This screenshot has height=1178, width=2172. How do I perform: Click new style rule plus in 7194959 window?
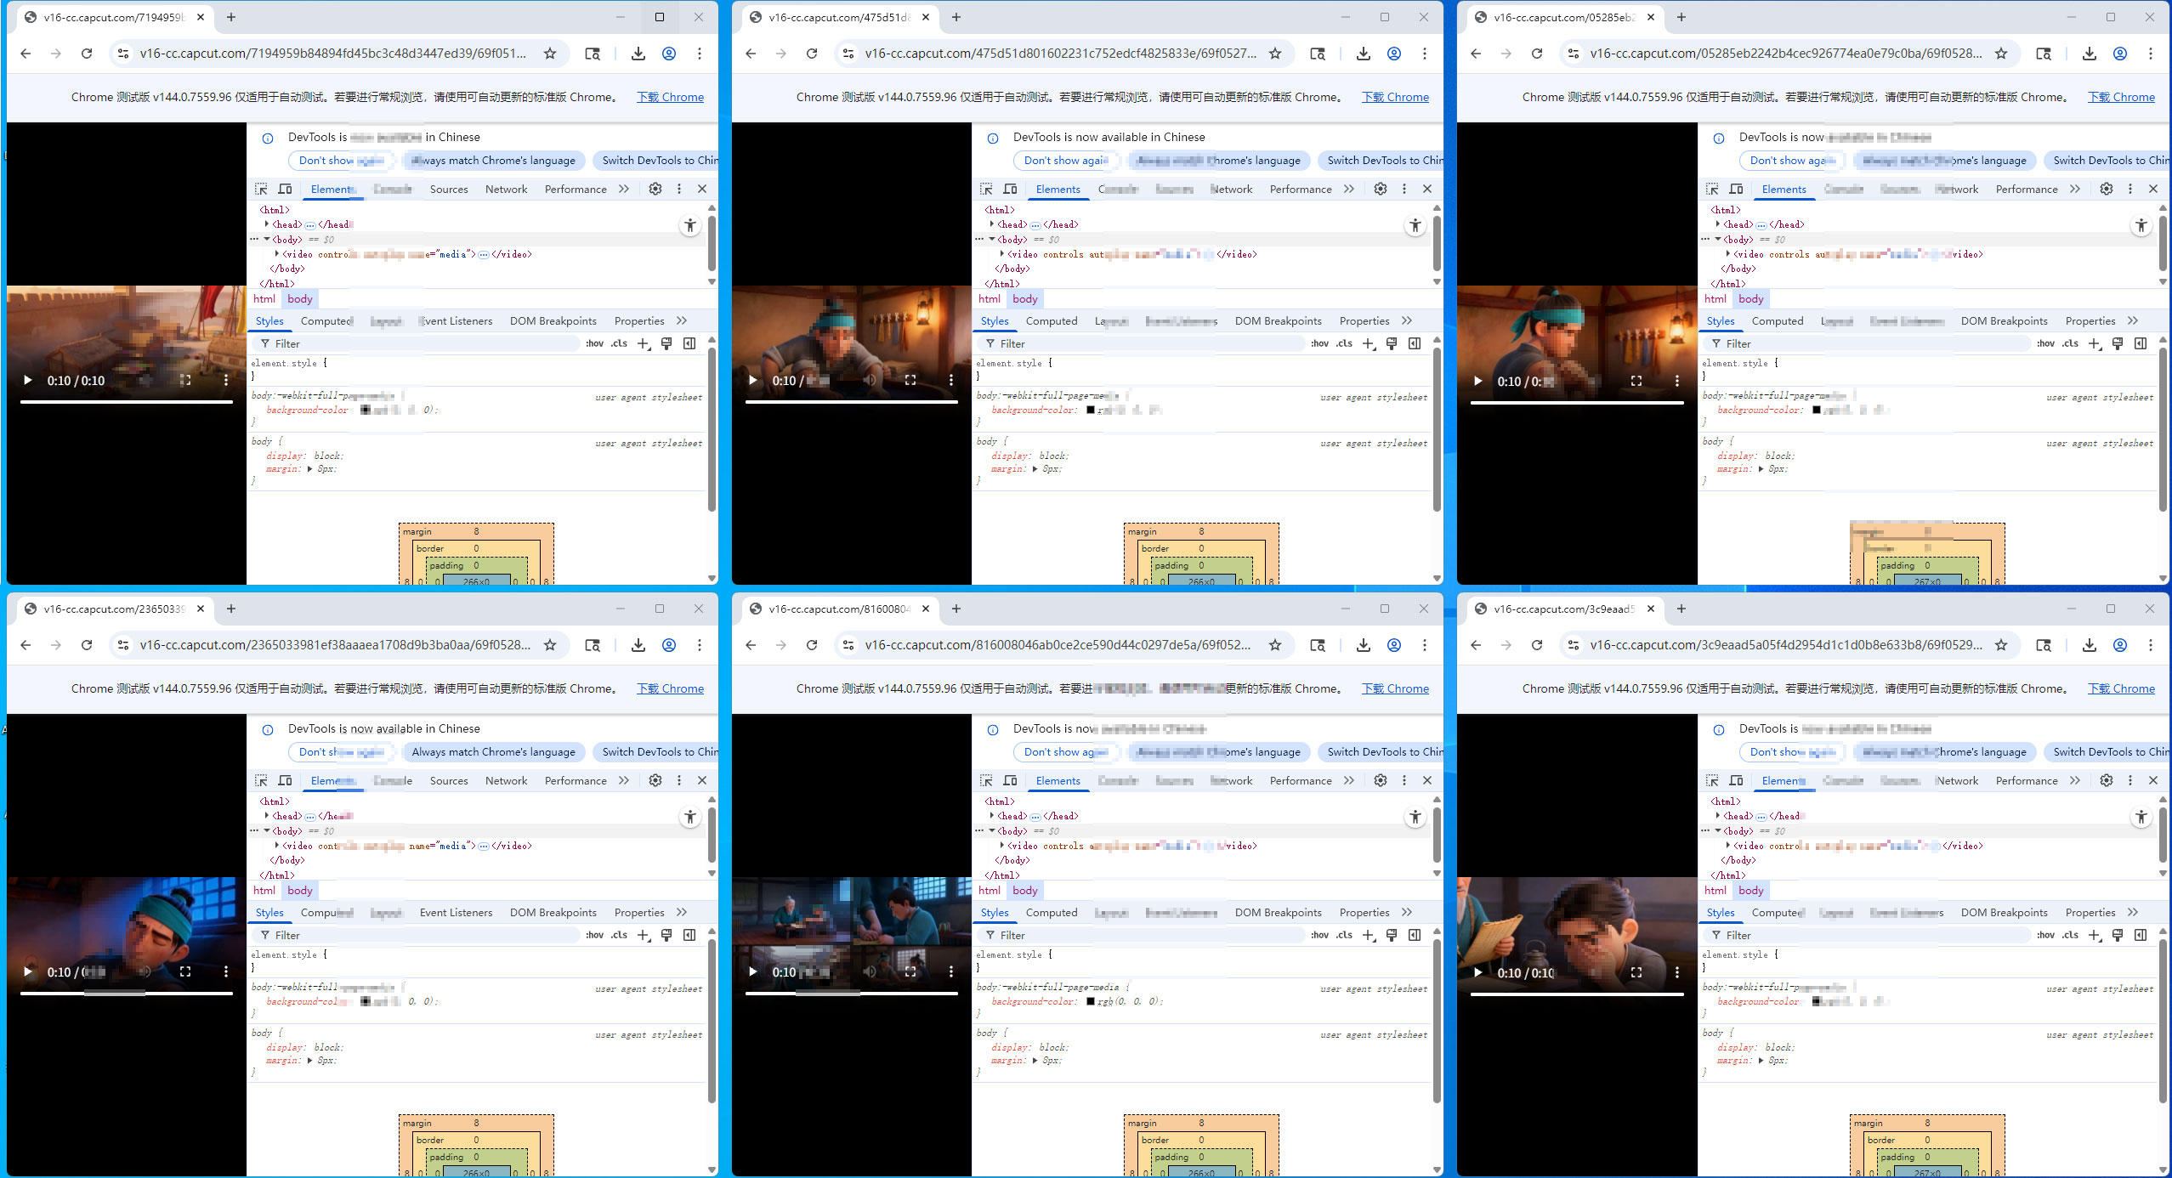point(644,343)
